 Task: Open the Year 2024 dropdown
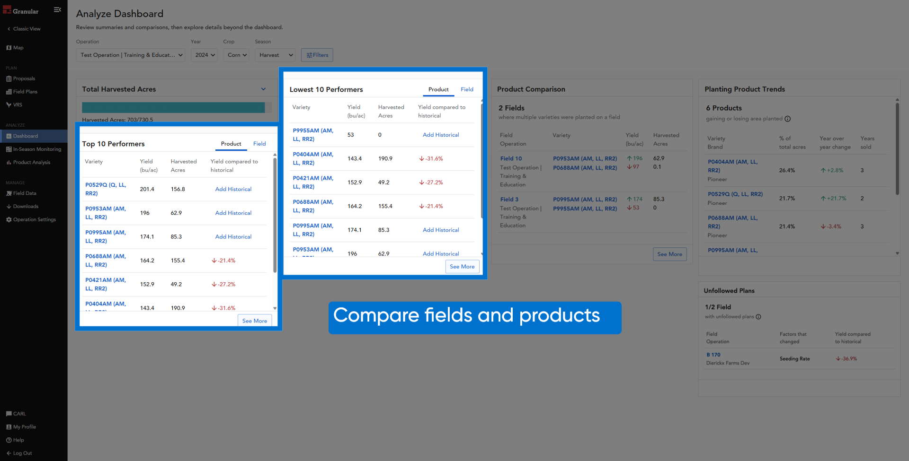point(205,55)
